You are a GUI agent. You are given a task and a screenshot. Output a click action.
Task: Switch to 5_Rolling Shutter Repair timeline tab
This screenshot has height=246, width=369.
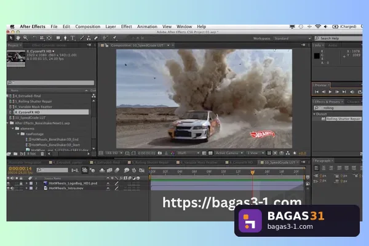click(x=150, y=162)
